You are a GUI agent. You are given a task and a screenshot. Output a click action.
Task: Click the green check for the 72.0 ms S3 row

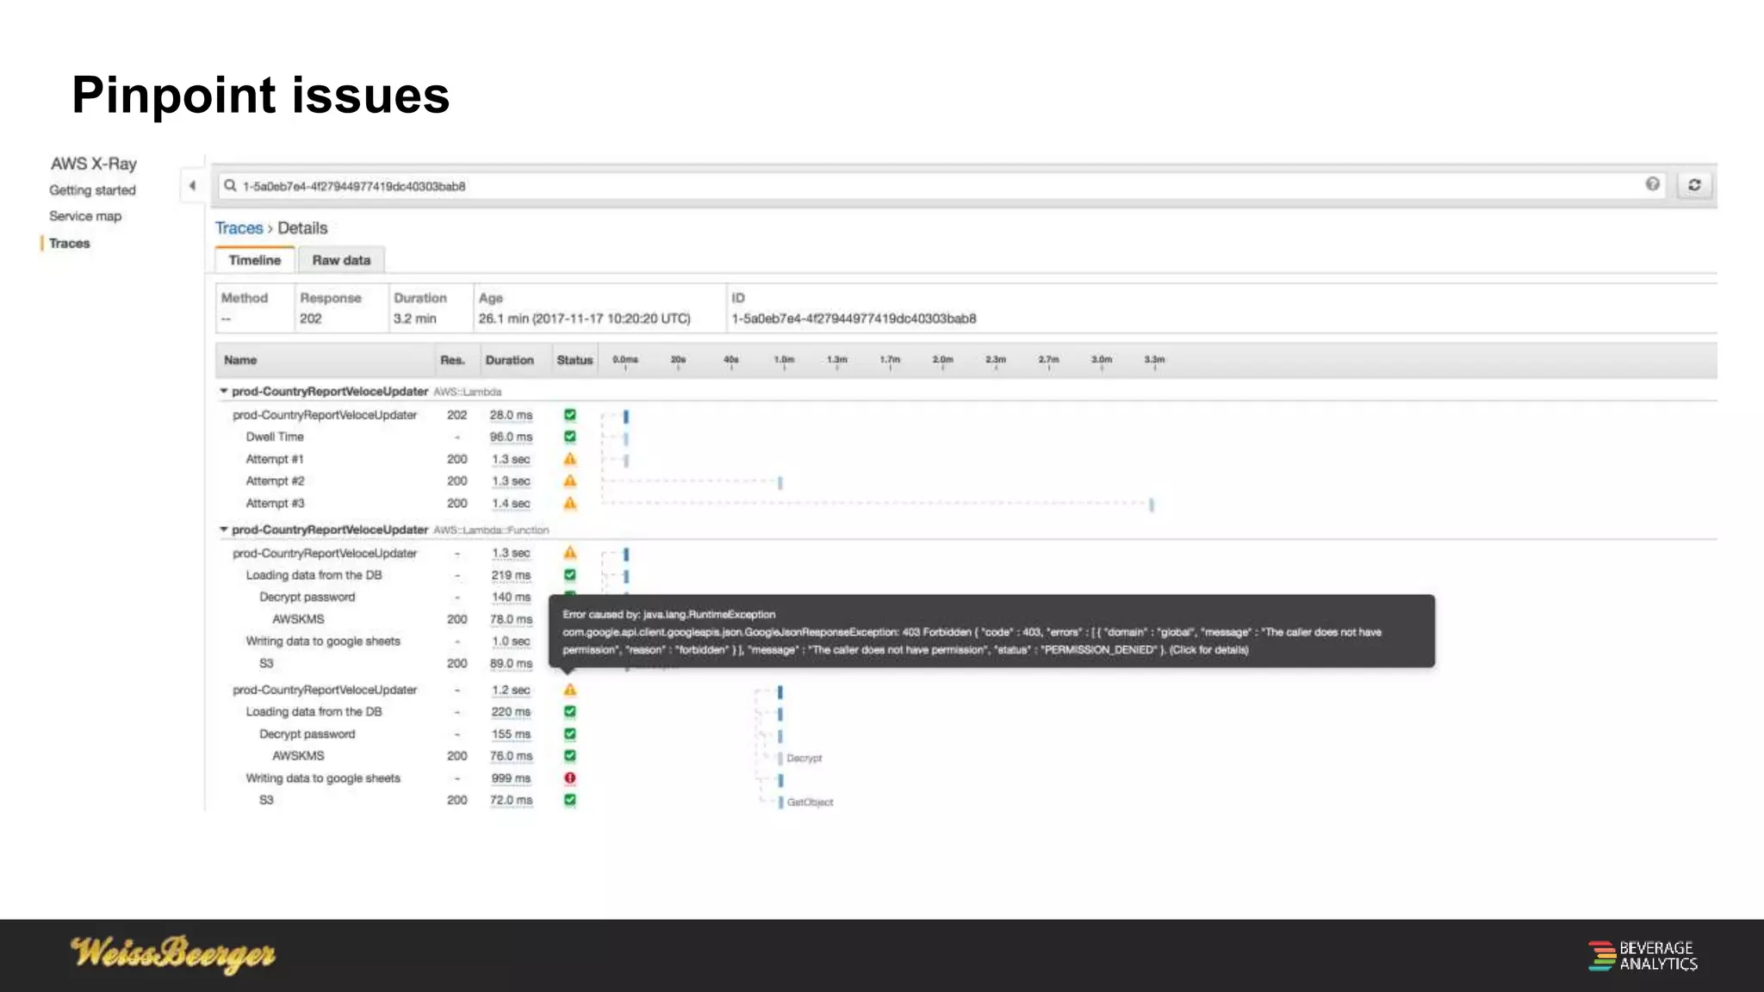coord(569,800)
